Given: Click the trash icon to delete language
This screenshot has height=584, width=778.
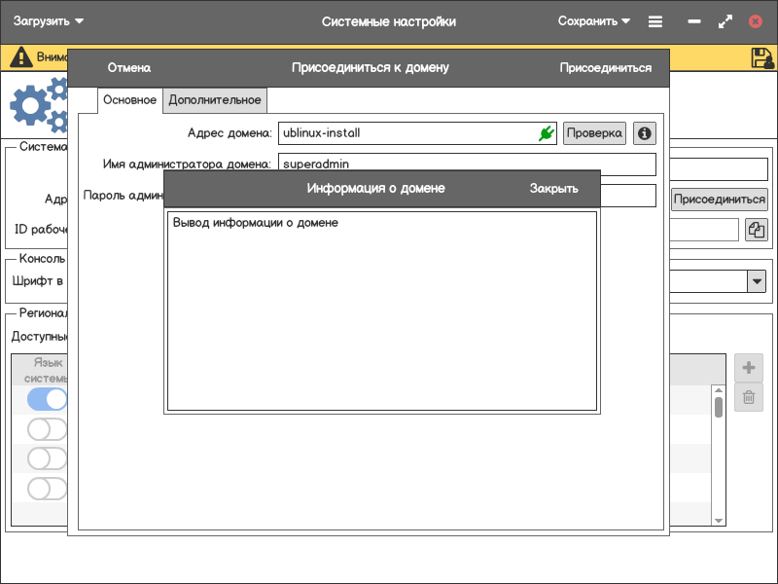Looking at the screenshot, I should click(749, 397).
